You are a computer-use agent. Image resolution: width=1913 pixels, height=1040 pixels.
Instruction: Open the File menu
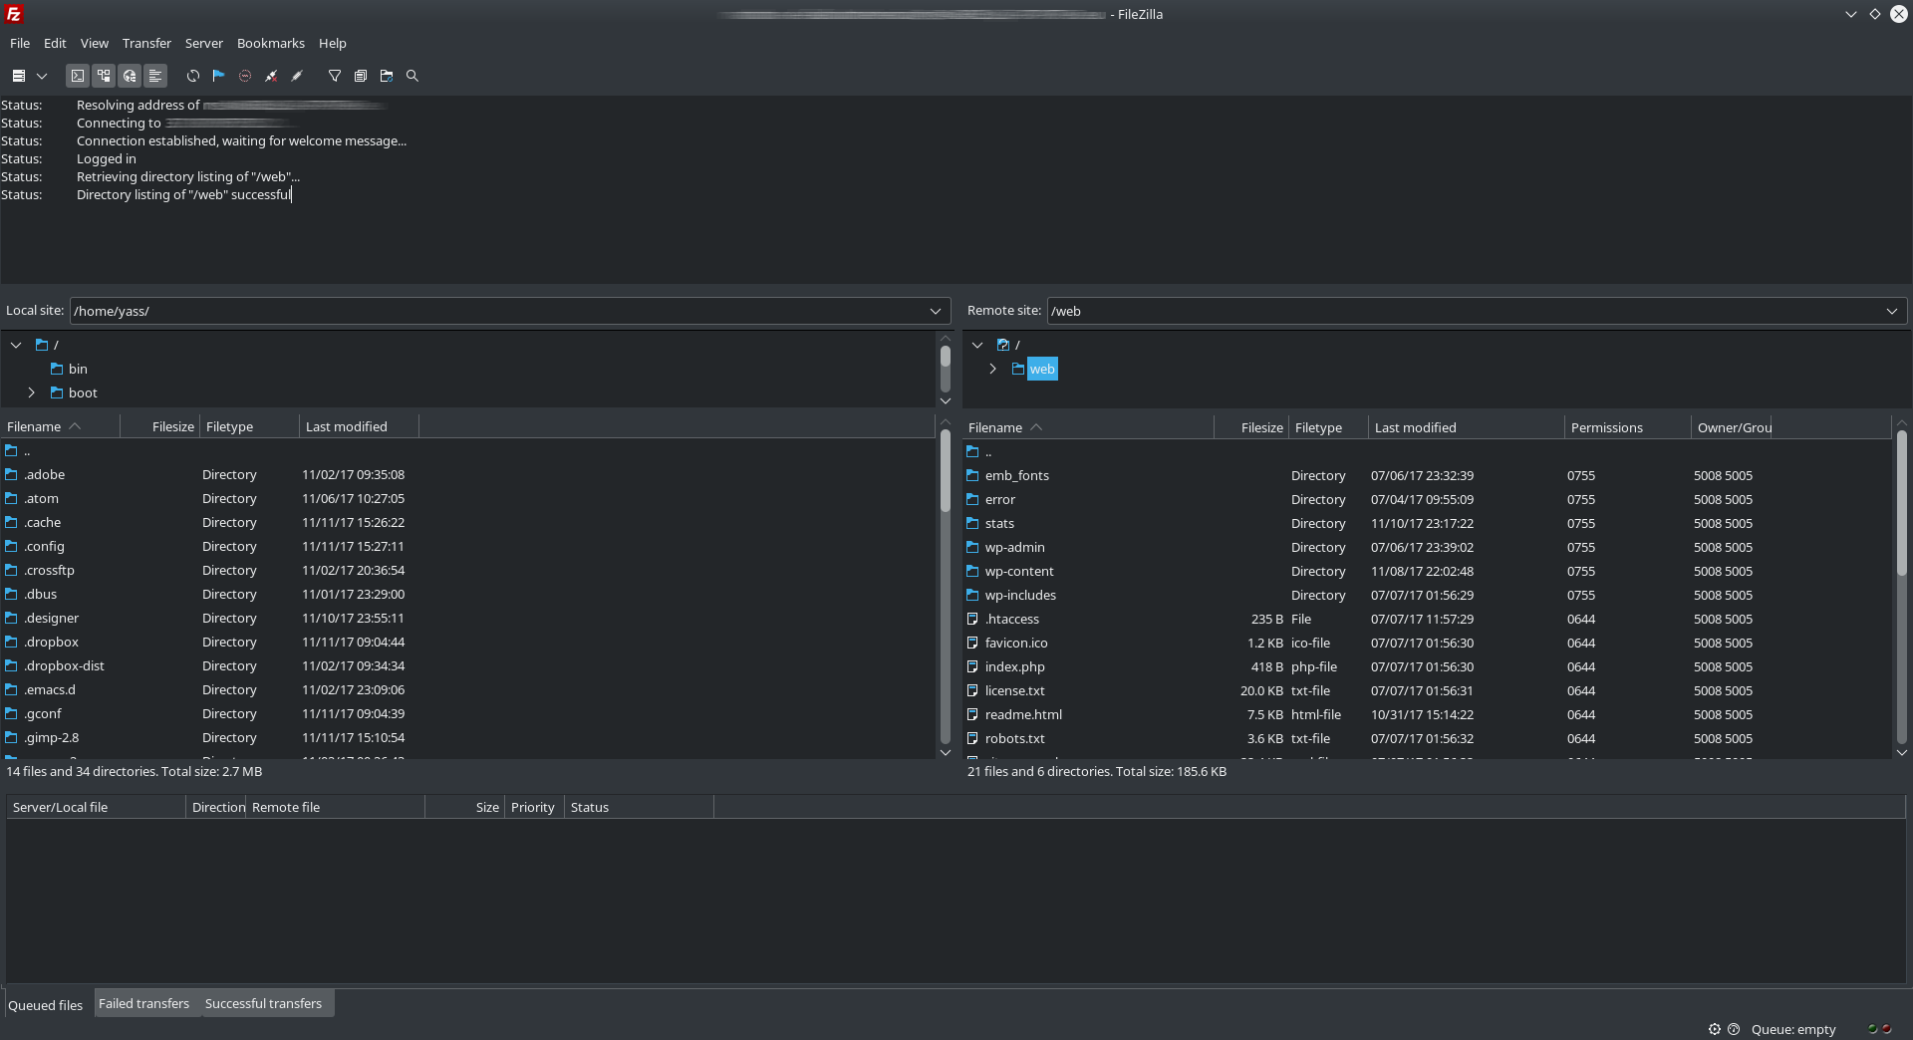20,44
